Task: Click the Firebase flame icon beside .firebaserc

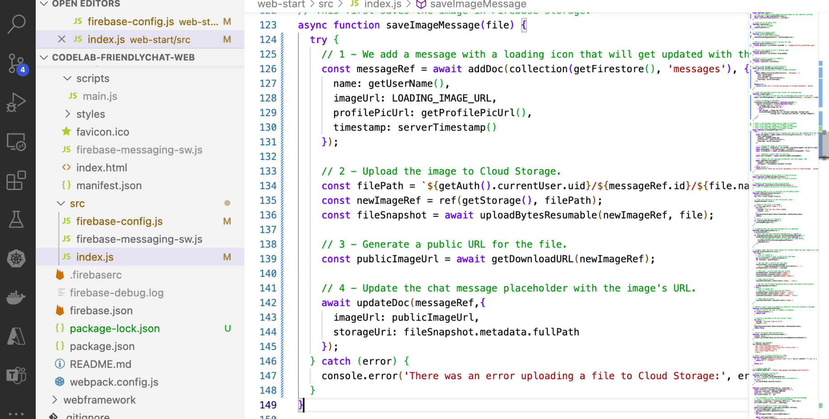Action: pyautogui.click(x=60, y=275)
